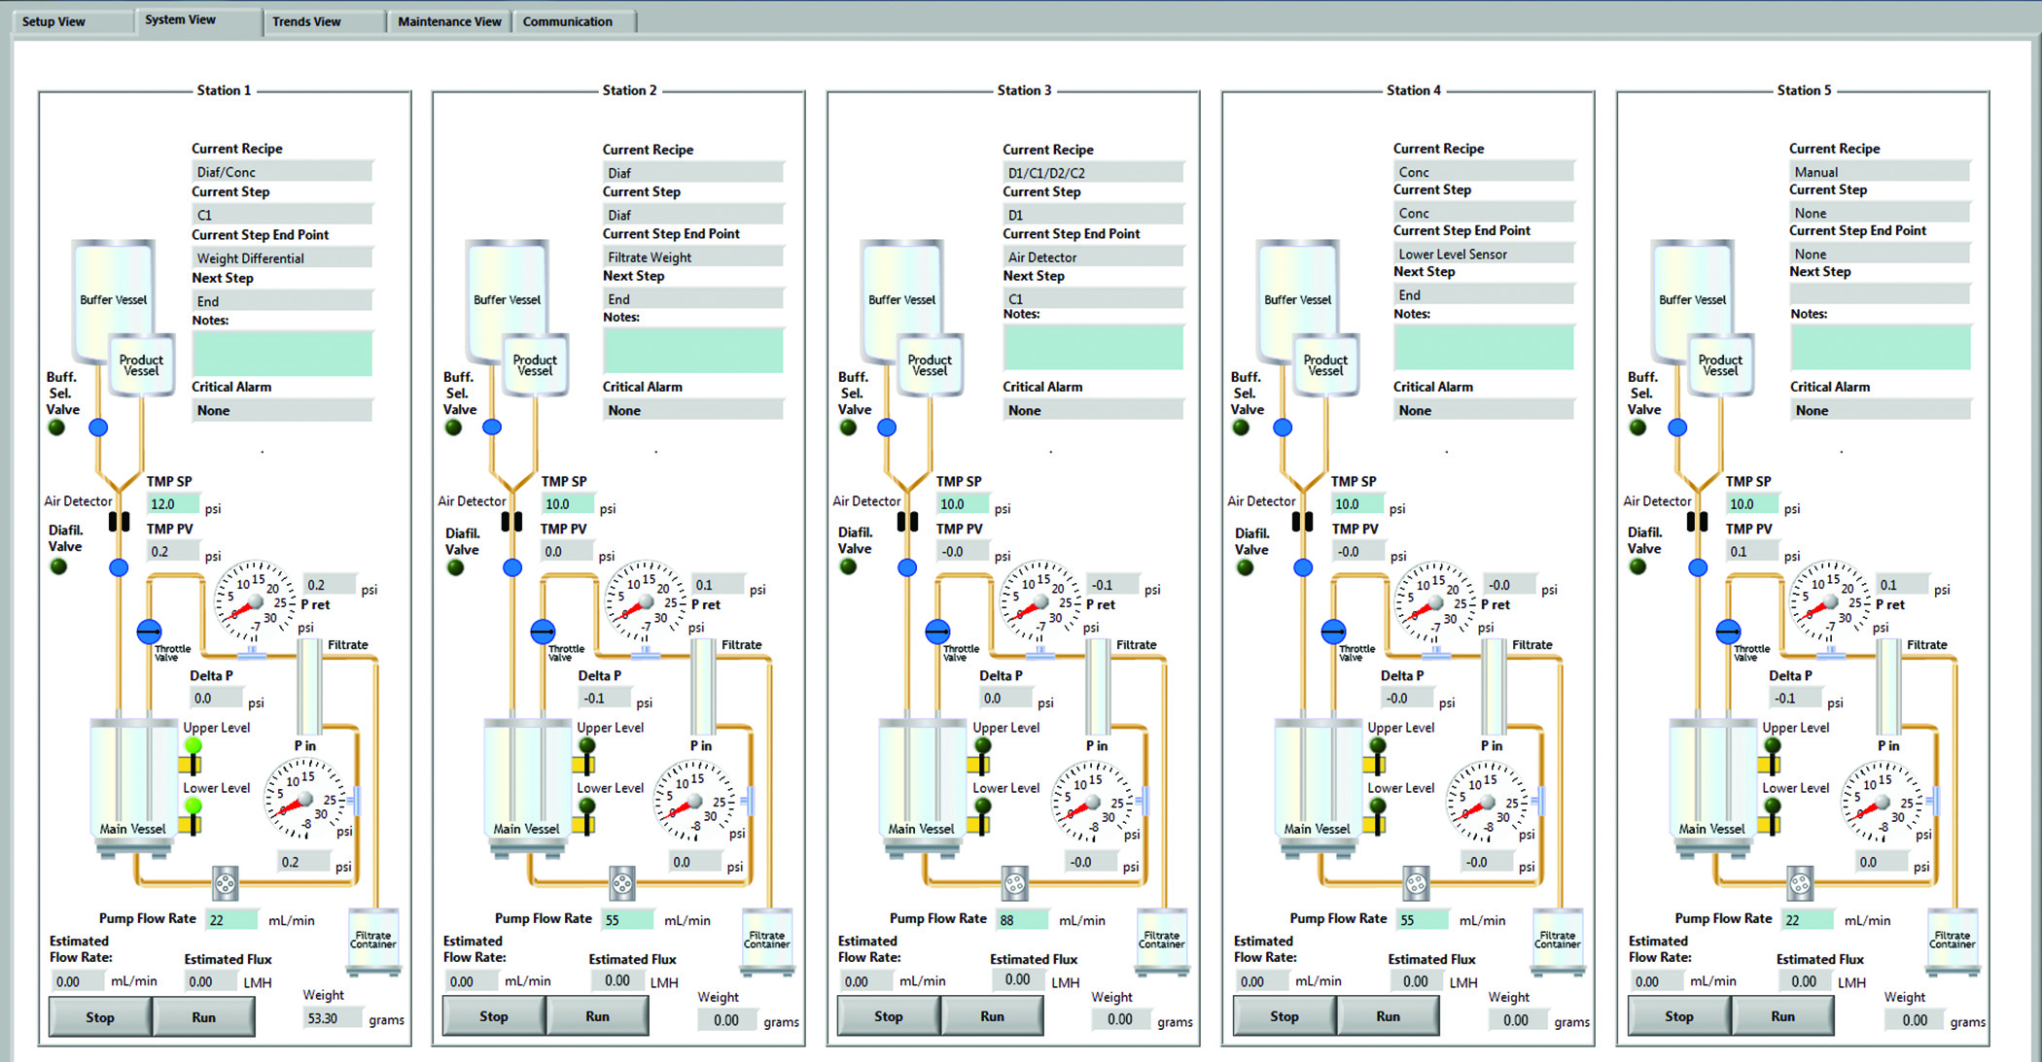Screen dimensions: 2042x1062
Task: Open the Communication tab
Action: (x=568, y=21)
